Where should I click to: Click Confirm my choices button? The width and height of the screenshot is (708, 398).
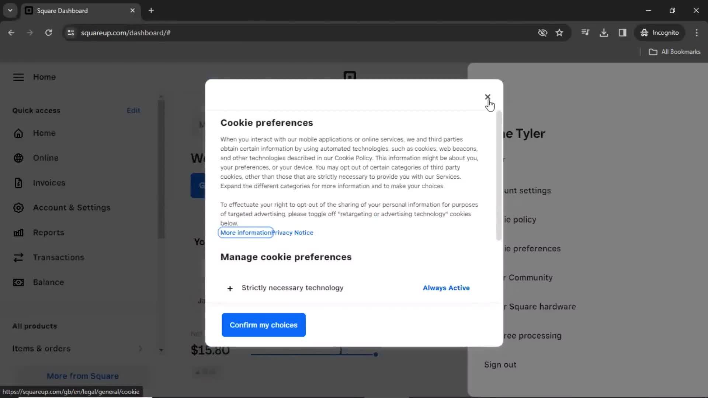tap(264, 325)
